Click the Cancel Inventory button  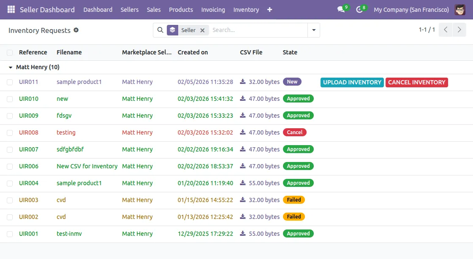416,82
